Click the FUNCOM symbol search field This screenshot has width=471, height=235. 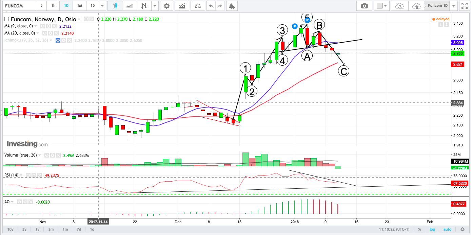point(19,6)
